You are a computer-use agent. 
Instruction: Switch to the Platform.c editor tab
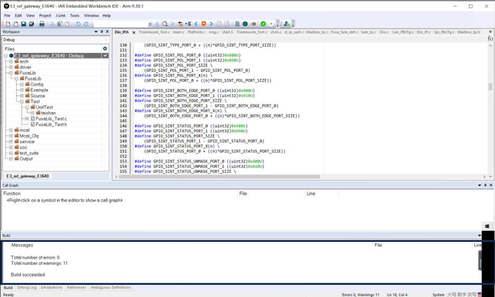pos(196,32)
